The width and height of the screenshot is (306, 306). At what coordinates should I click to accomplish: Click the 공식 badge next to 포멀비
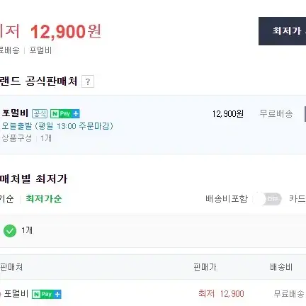40,114
